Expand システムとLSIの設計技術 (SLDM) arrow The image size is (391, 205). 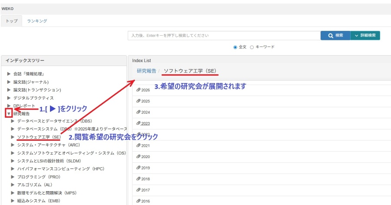point(13,161)
